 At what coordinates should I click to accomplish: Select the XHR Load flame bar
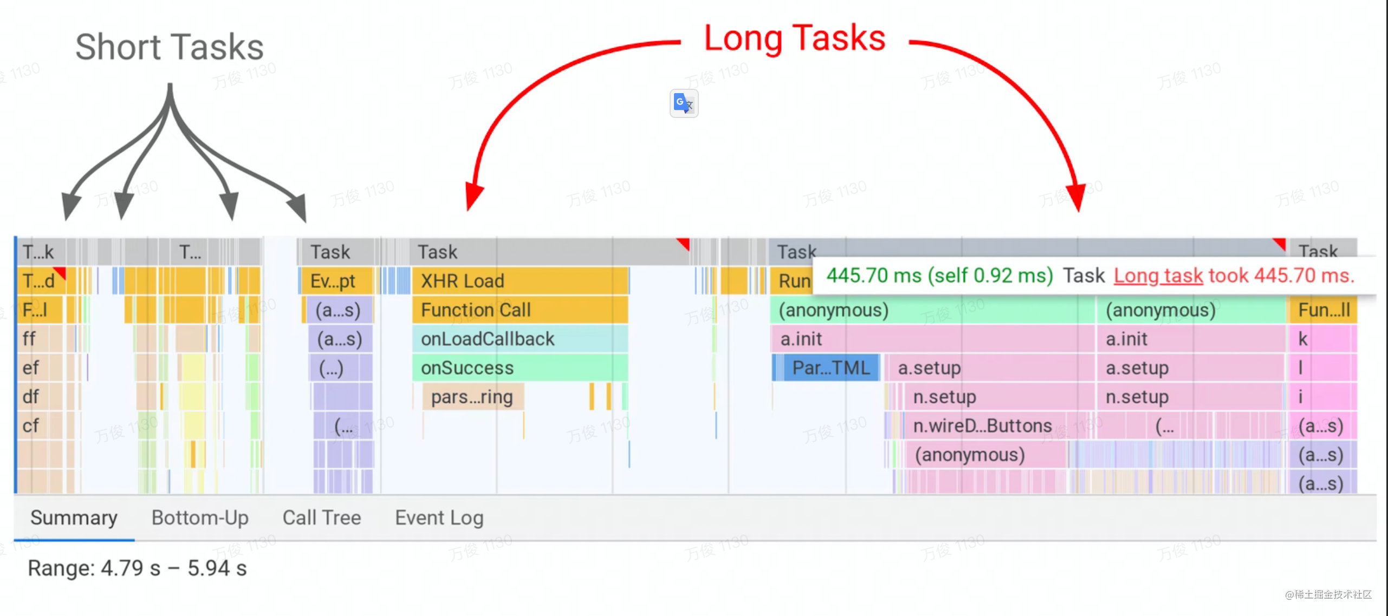tap(519, 281)
